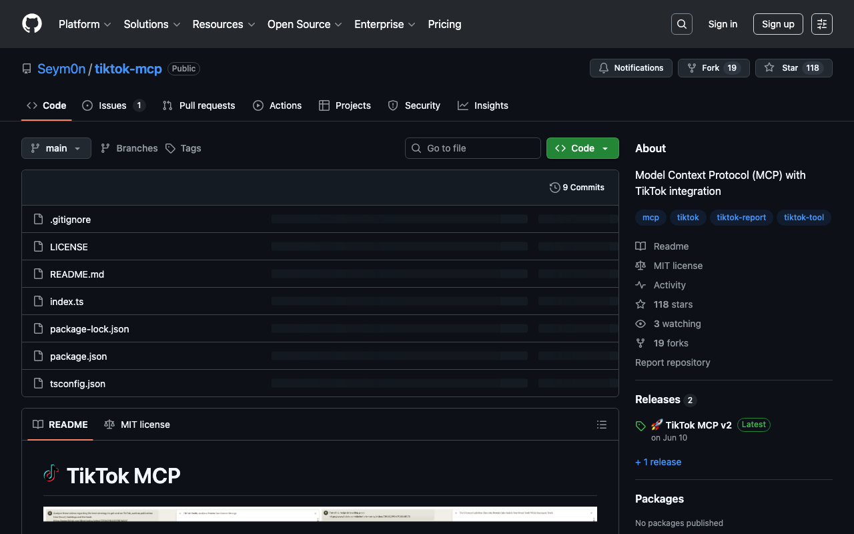The width and height of the screenshot is (854, 534).
Task: Open the index.ts file
Action: pyautogui.click(x=67, y=302)
